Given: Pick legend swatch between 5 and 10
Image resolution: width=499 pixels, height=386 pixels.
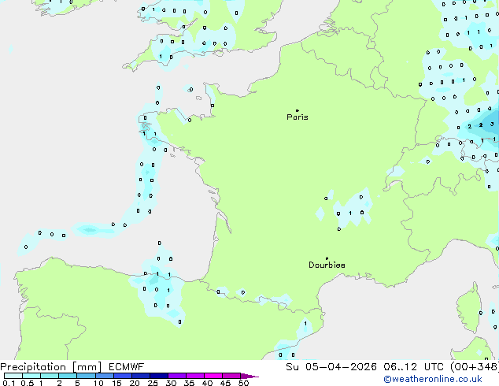Looking at the screenshot, I should pyautogui.click(x=86, y=376).
